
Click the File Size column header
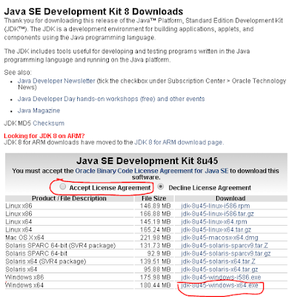coord(154,198)
